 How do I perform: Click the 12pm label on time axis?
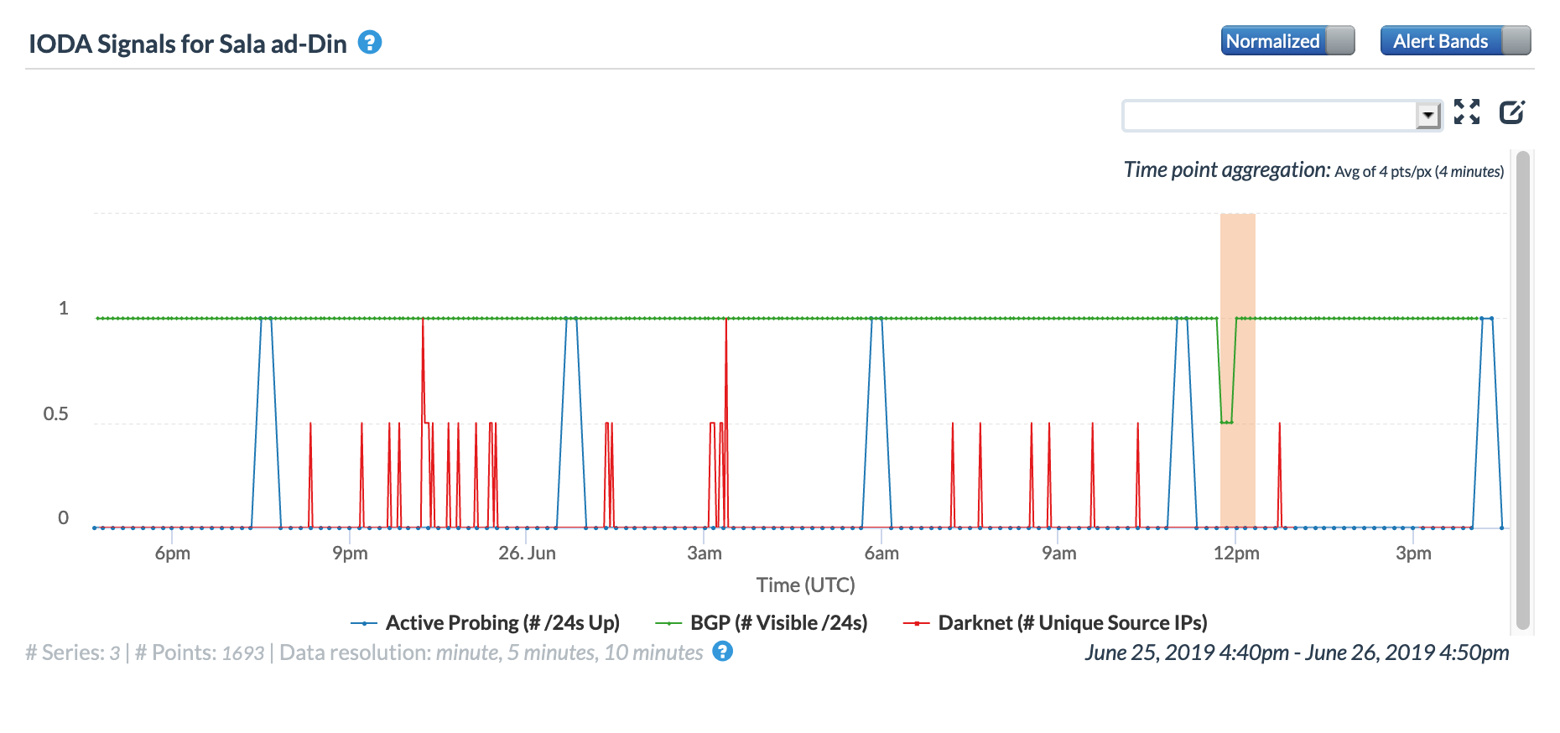[x=1236, y=554]
